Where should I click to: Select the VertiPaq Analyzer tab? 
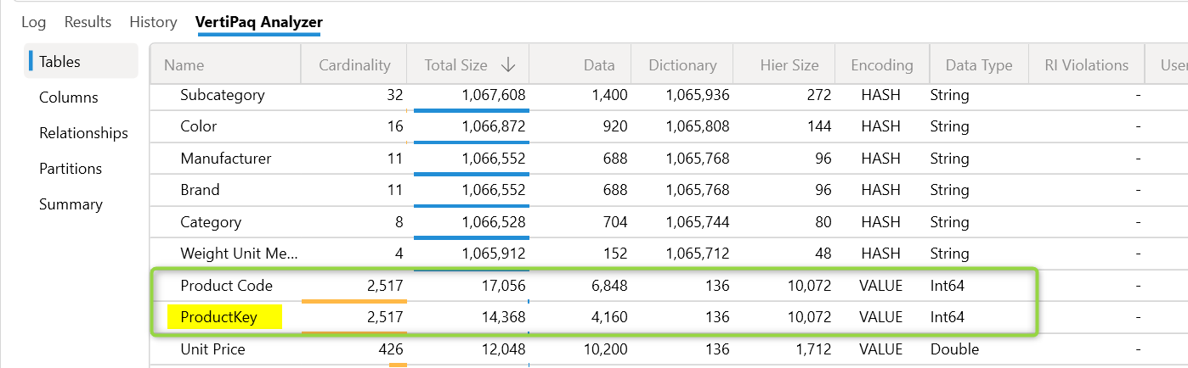click(x=258, y=22)
